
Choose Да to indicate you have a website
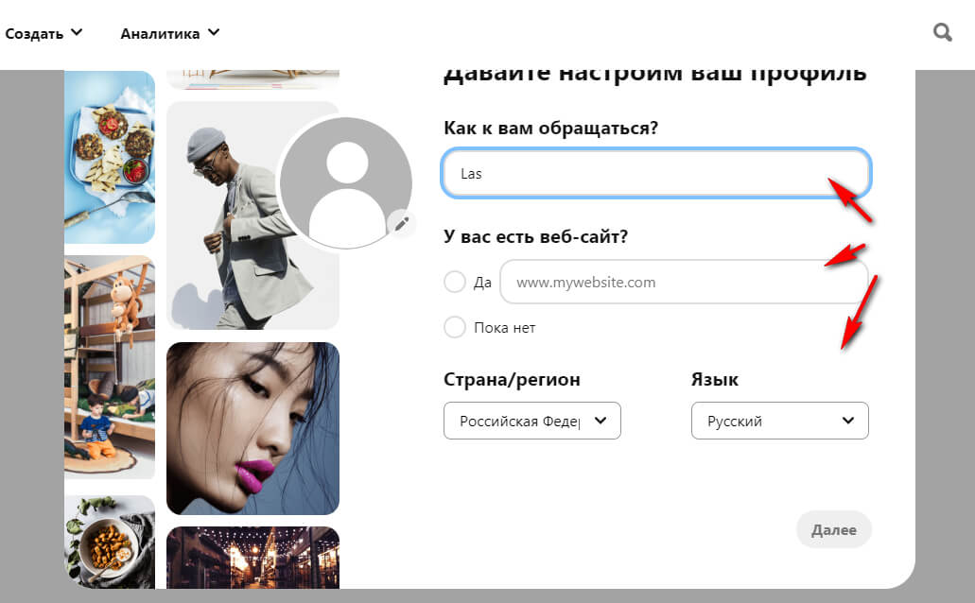(454, 282)
